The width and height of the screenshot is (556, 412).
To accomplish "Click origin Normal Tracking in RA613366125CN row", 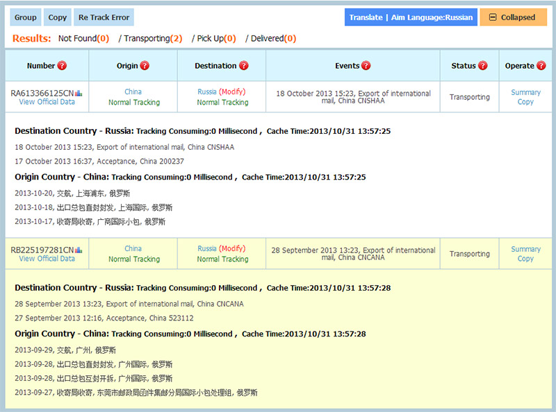I will tap(134, 102).
